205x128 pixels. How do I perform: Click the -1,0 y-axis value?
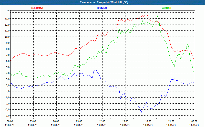tap(7, 103)
